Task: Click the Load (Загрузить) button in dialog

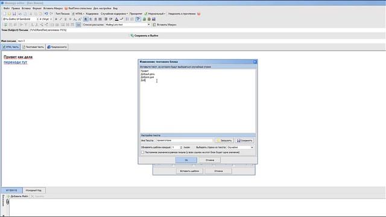Action: (x=224, y=140)
